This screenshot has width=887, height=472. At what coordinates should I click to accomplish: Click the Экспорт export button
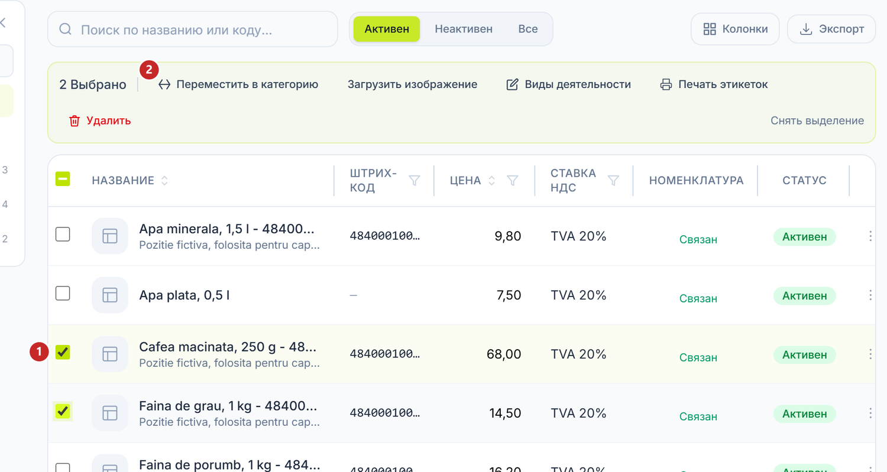coord(831,29)
